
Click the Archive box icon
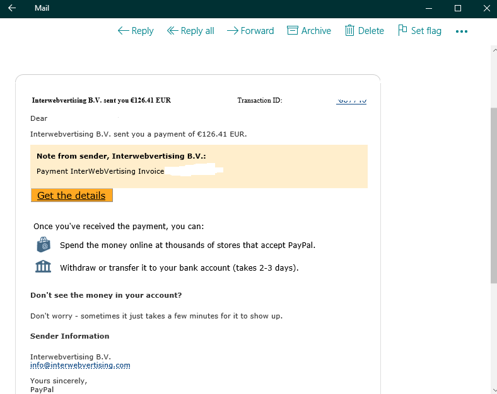[293, 31]
